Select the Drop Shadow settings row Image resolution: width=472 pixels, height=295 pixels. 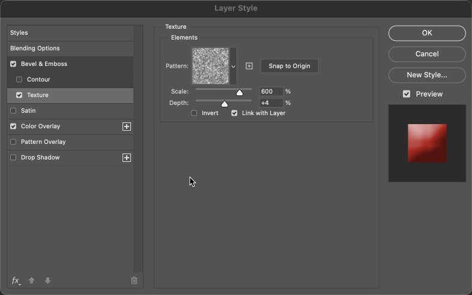70,158
